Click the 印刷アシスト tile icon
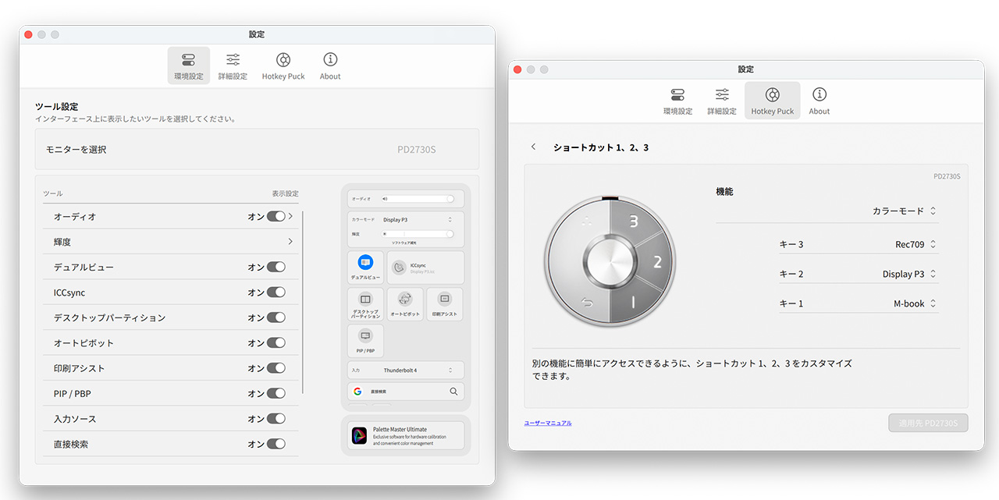Image resolution: width=999 pixels, height=500 pixels. [x=444, y=300]
